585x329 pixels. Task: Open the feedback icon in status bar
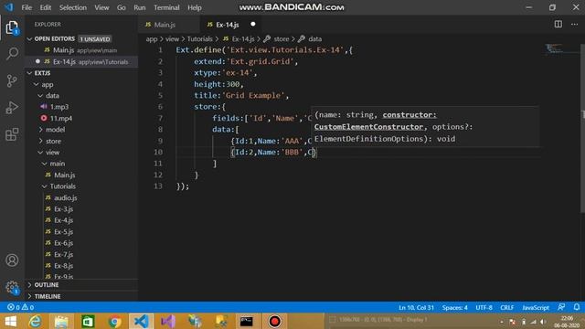pos(561,307)
